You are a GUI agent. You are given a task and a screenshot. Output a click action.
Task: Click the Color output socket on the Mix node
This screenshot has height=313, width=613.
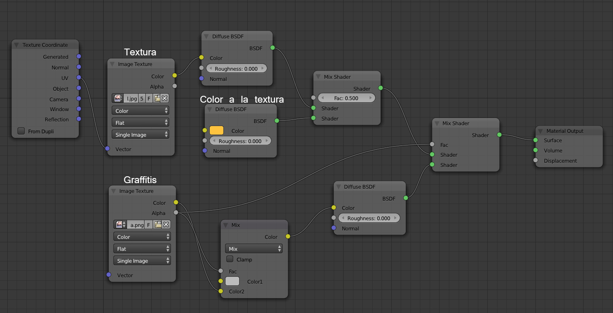pos(288,236)
